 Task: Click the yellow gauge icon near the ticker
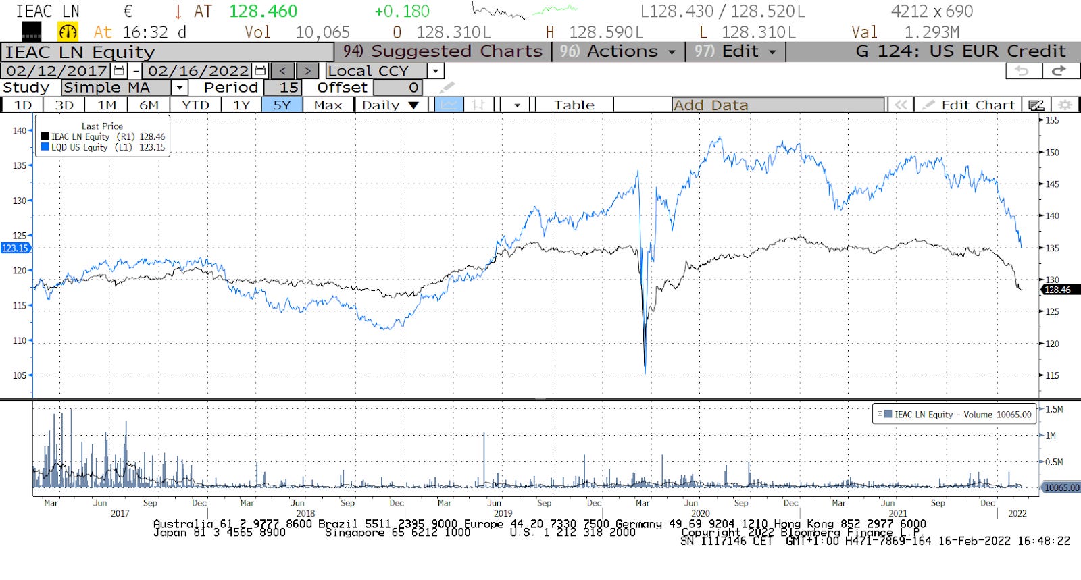[x=68, y=32]
